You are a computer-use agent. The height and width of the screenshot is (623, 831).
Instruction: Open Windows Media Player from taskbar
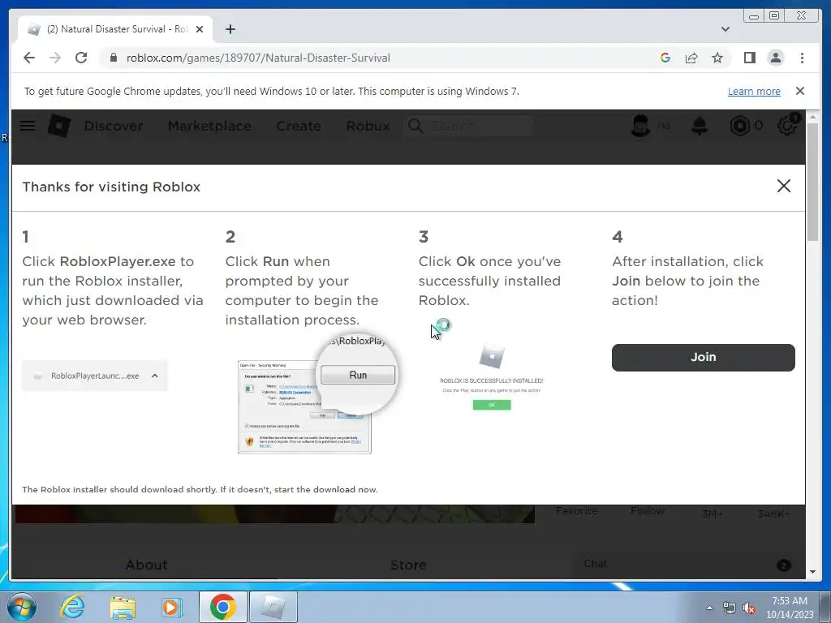pos(172,607)
